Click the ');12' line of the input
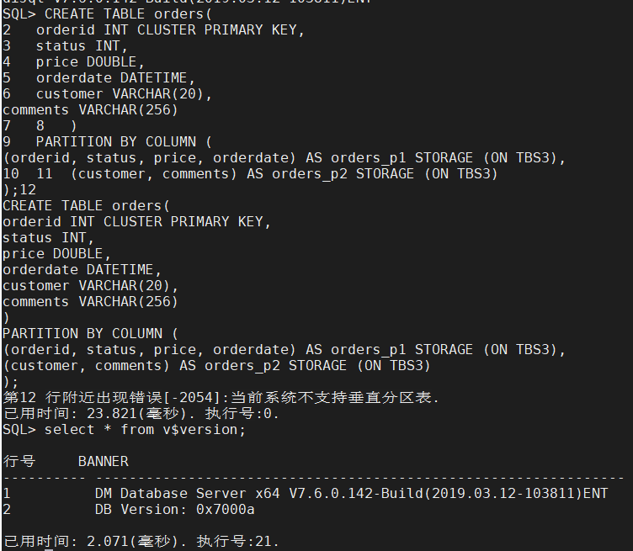 pyautogui.click(x=19, y=190)
